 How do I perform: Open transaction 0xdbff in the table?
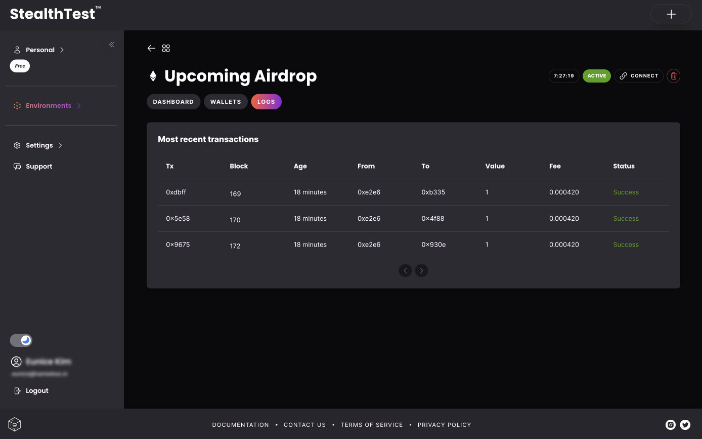click(176, 192)
